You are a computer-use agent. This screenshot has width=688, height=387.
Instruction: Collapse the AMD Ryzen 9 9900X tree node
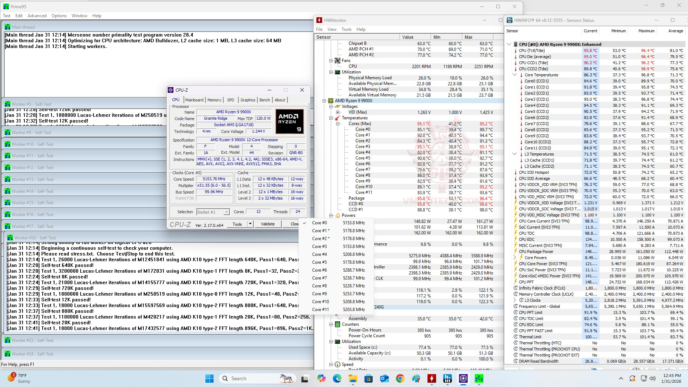324,101
